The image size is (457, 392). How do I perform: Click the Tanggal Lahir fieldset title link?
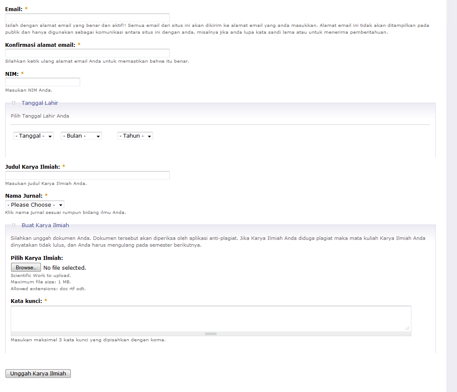coord(40,103)
